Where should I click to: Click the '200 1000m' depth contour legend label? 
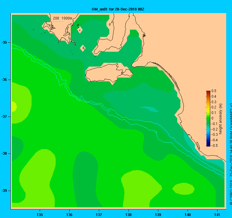click(63, 18)
